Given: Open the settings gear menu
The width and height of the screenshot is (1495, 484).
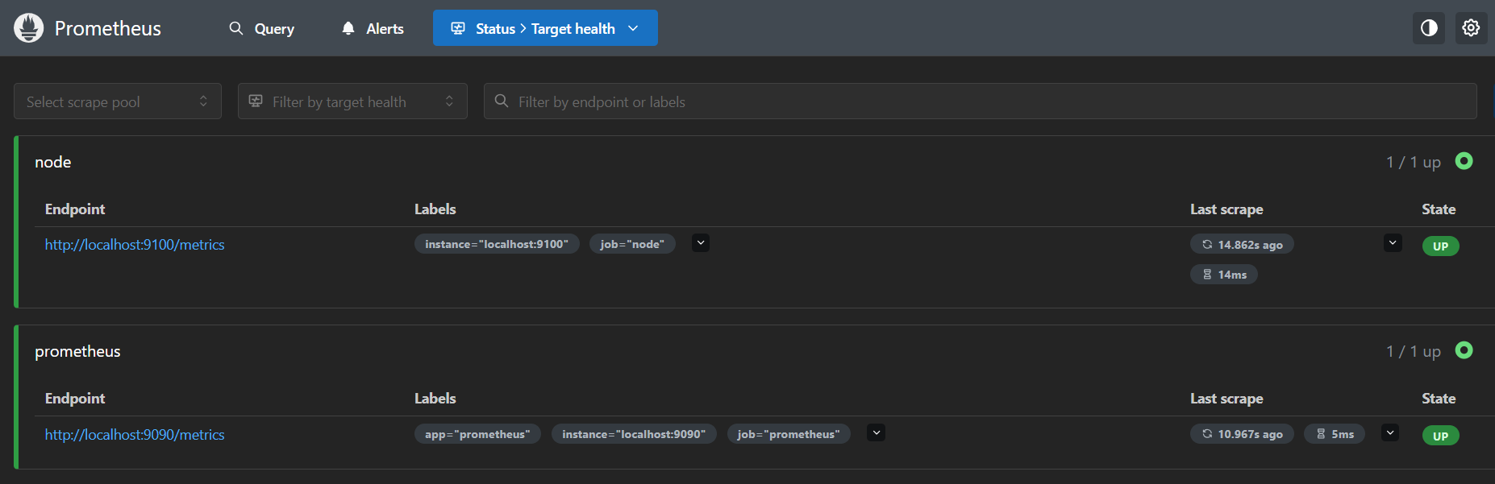Looking at the screenshot, I should (1471, 28).
